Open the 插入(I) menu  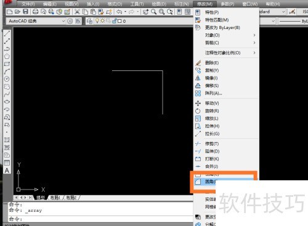93,4
